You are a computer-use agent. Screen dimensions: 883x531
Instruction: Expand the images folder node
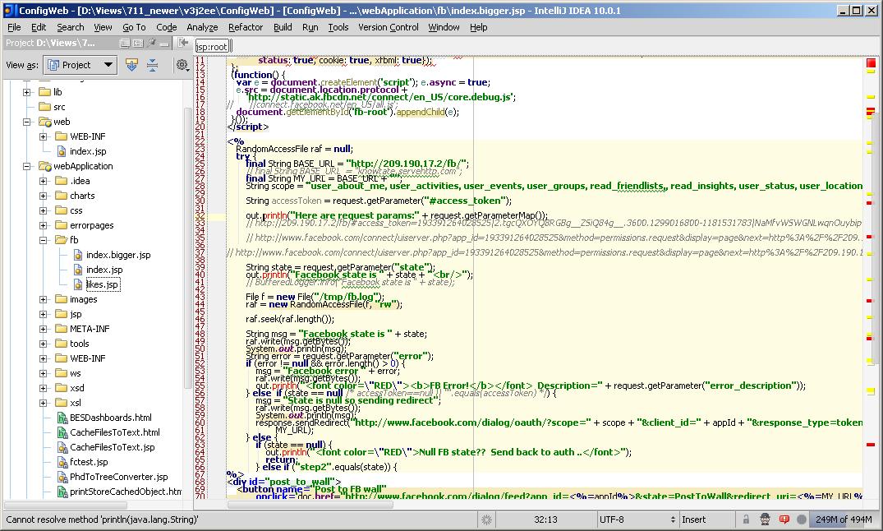pyautogui.click(x=44, y=299)
